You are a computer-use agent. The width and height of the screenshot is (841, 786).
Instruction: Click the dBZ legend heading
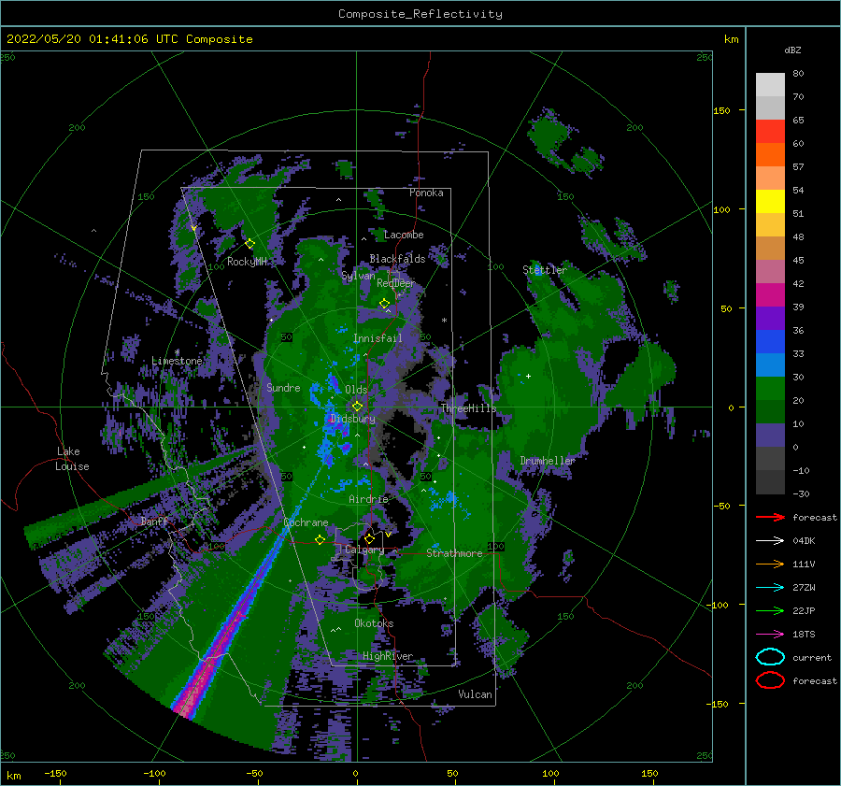pyautogui.click(x=792, y=50)
